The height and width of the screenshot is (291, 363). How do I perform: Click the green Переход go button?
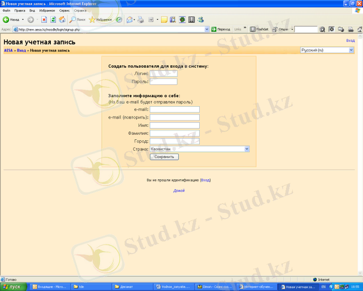(221, 29)
